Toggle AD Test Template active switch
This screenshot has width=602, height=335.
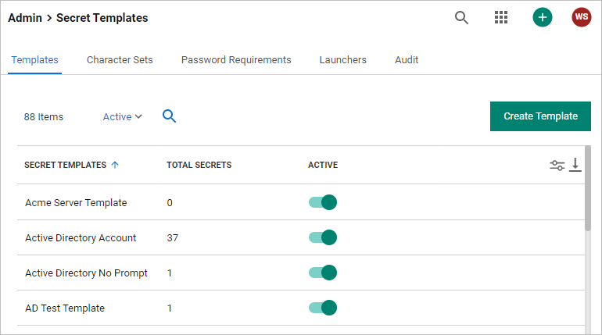[x=322, y=308]
